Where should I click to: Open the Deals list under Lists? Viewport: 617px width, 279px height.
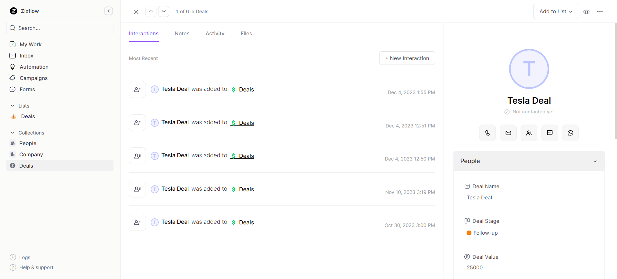(x=28, y=116)
